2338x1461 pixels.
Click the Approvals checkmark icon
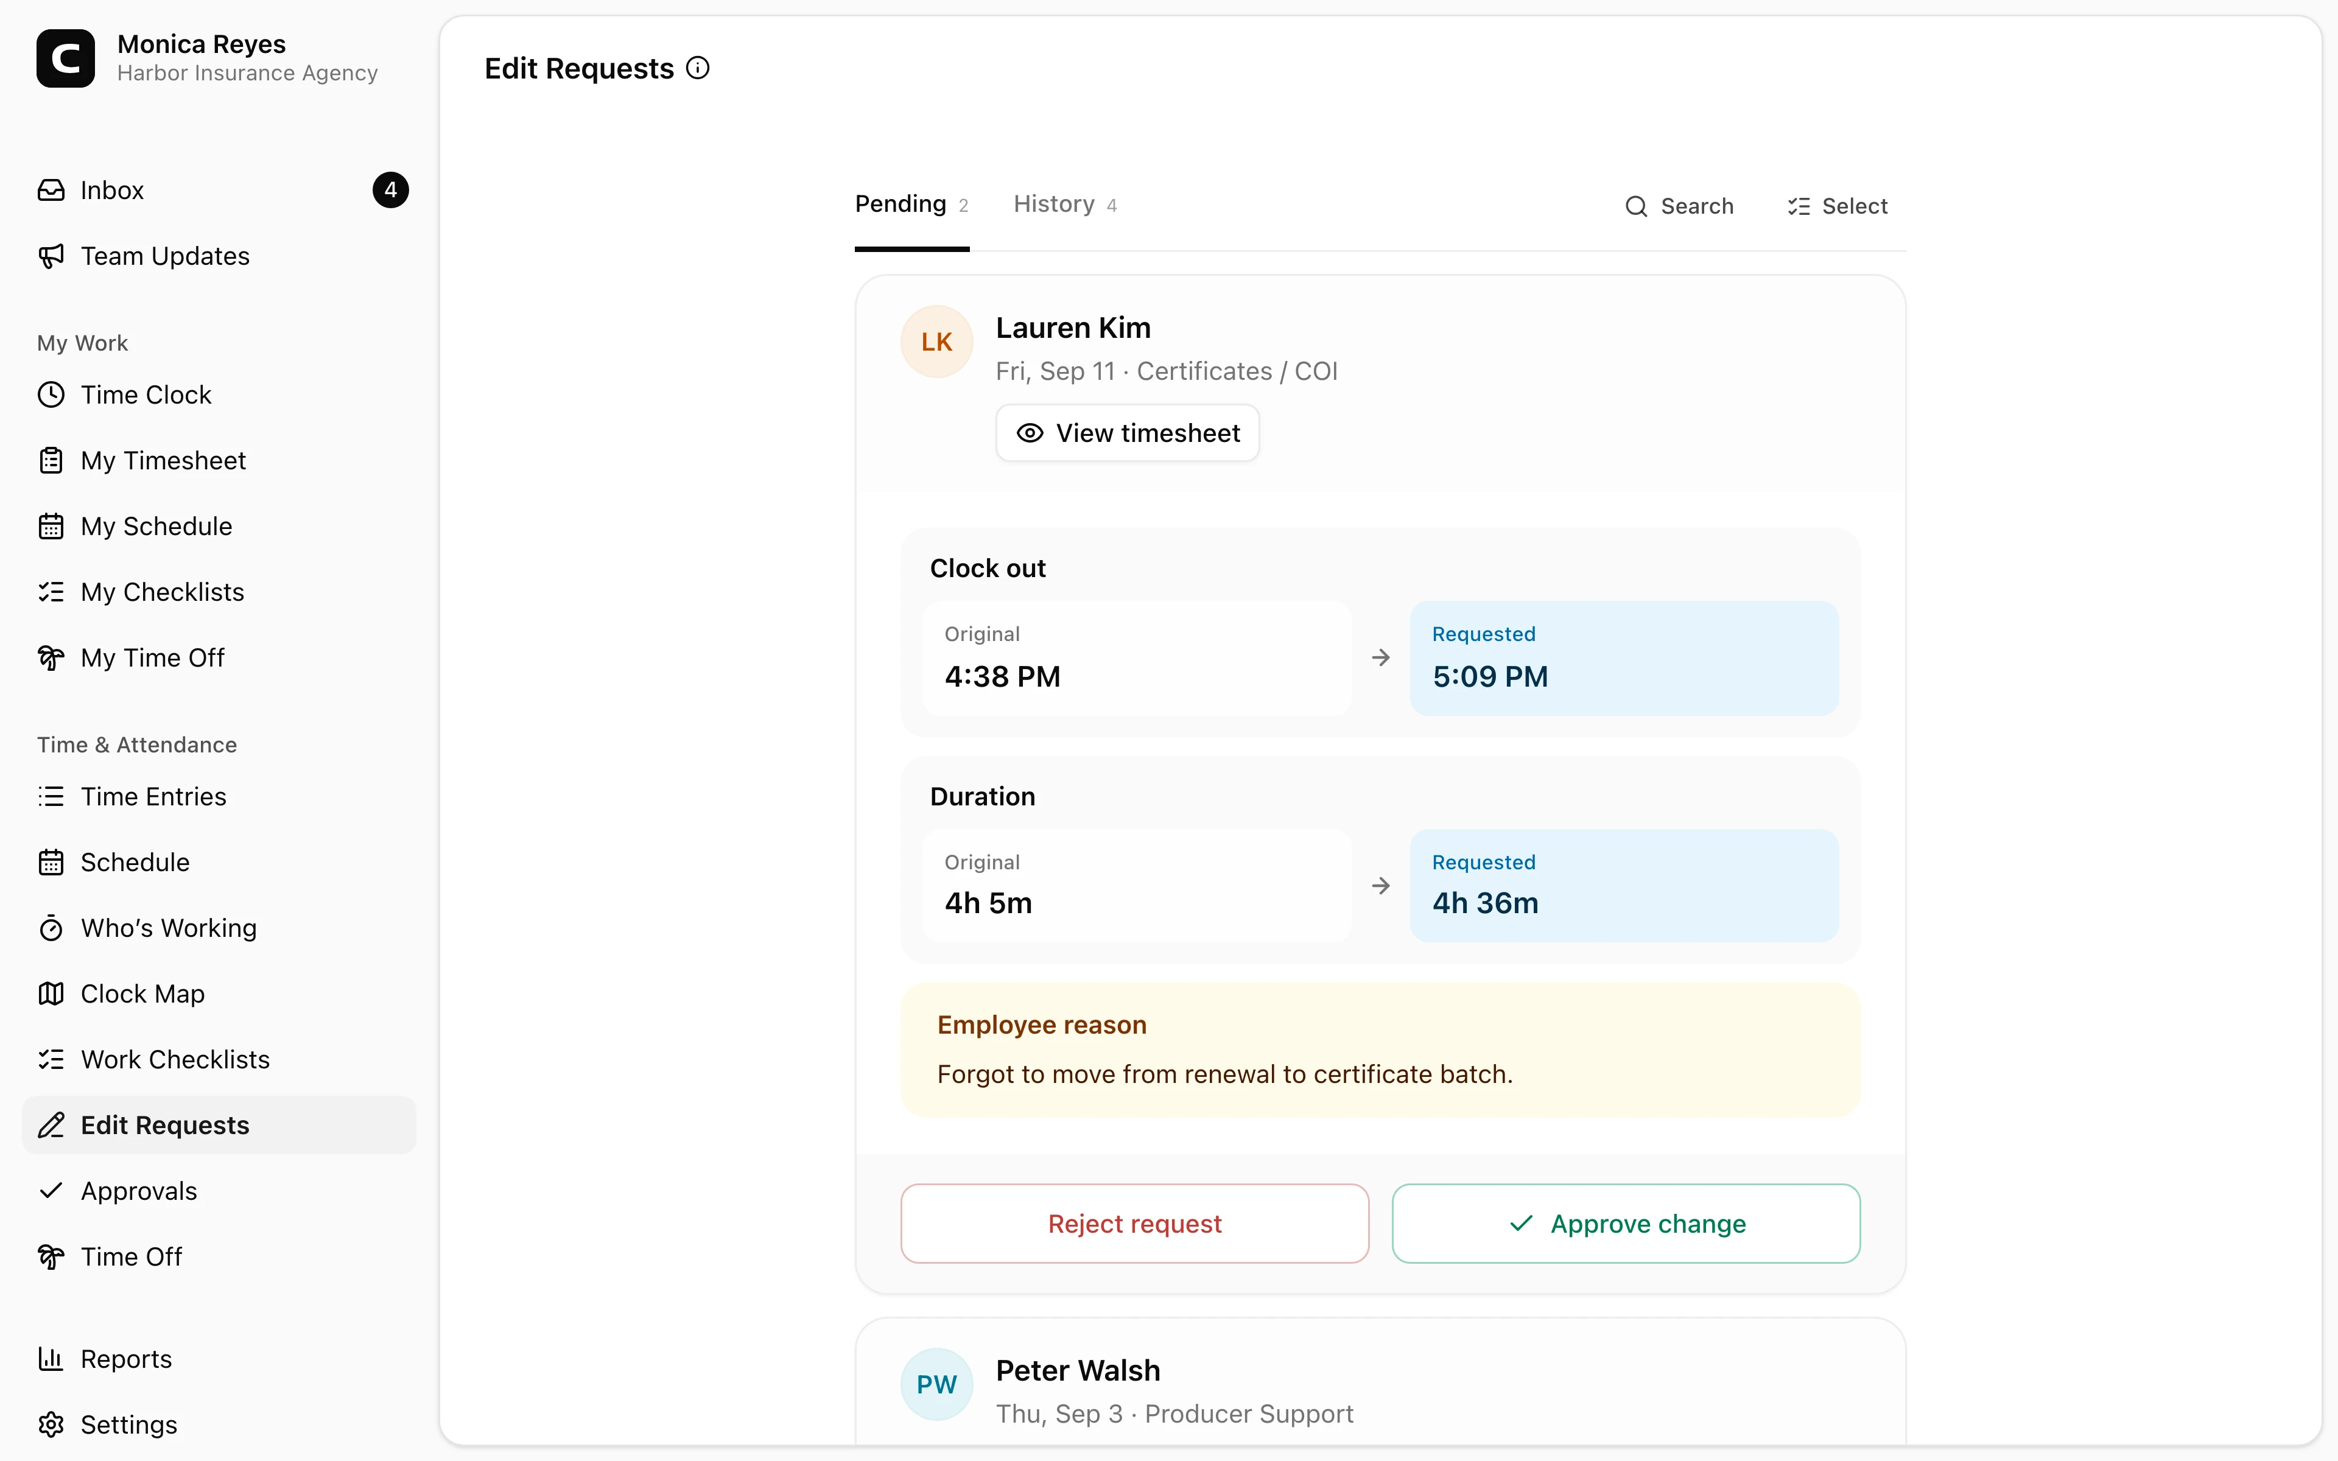point(51,1191)
